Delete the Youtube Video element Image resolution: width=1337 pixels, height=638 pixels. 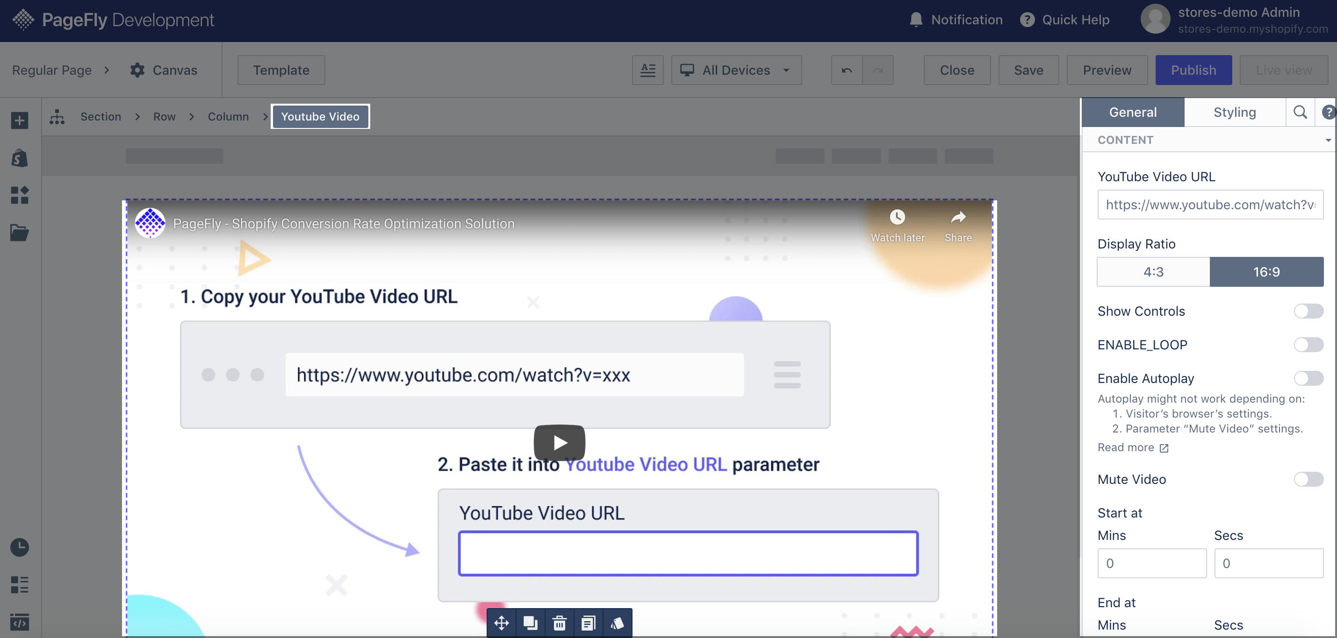(560, 623)
